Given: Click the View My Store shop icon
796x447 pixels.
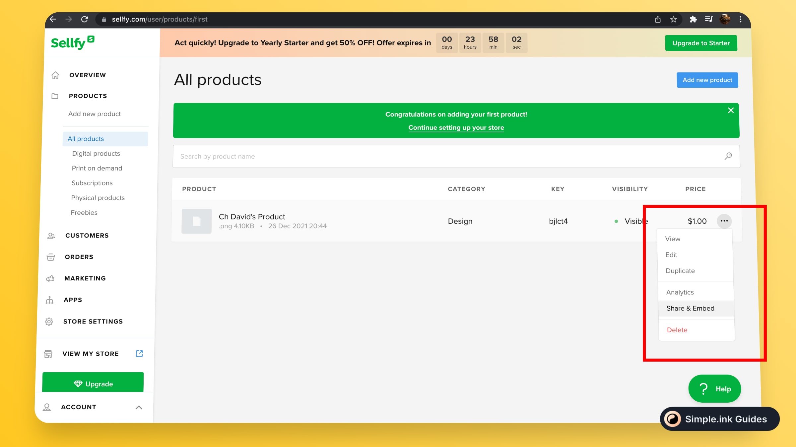Looking at the screenshot, I should tap(48, 354).
